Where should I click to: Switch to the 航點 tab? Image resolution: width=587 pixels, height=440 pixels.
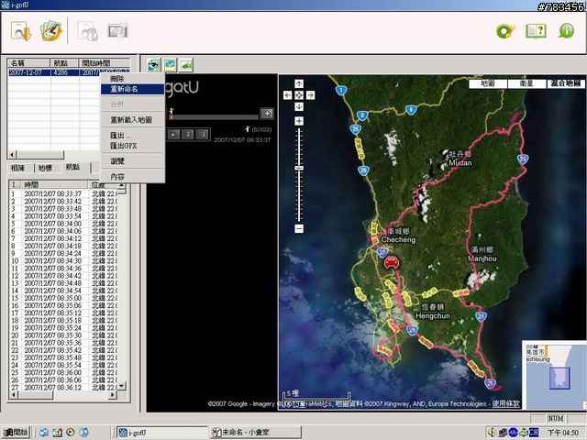point(73,167)
